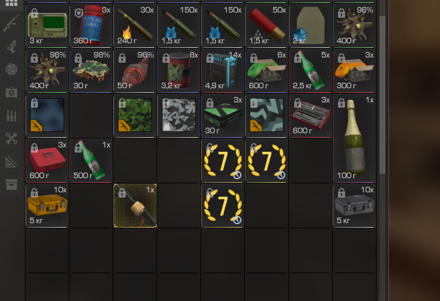Open the ruler triangle category icon
This screenshot has height=301, width=440.
(11, 161)
